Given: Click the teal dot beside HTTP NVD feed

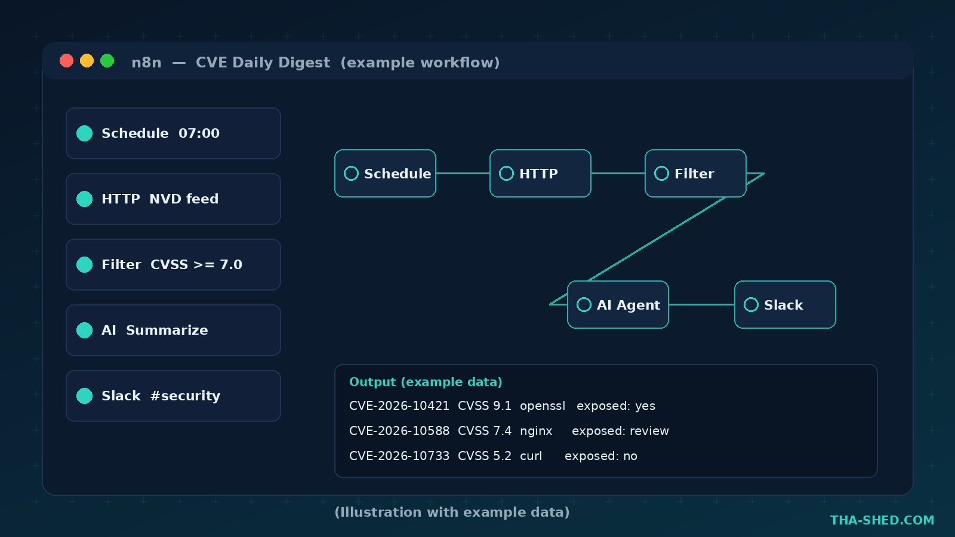Looking at the screenshot, I should pyautogui.click(x=85, y=199).
